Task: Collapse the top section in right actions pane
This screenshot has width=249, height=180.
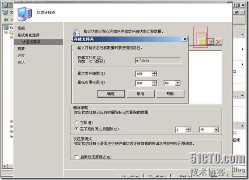Action: coord(242,34)
